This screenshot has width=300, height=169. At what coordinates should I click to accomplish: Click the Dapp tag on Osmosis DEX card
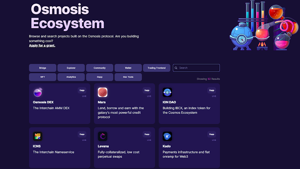tap(82, 90)
